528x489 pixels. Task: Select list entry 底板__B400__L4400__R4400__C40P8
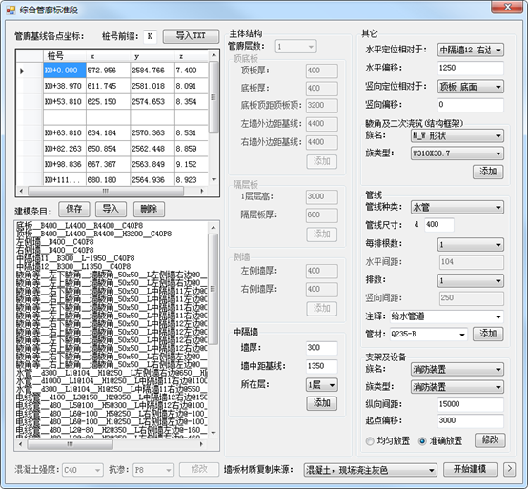coord(79,226)
